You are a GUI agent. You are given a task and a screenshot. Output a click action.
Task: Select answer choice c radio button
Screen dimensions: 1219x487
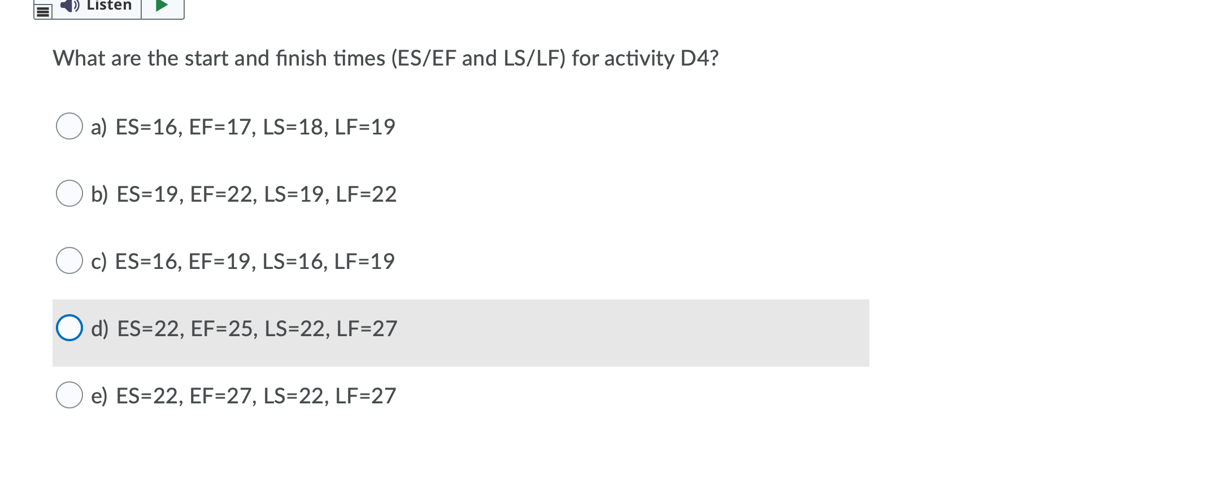point(70,260)
